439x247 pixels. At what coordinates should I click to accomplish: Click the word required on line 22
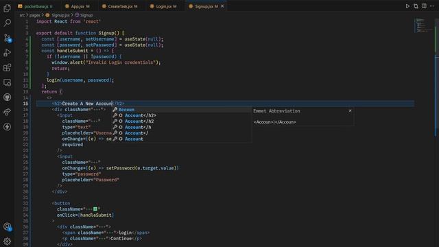73,145
